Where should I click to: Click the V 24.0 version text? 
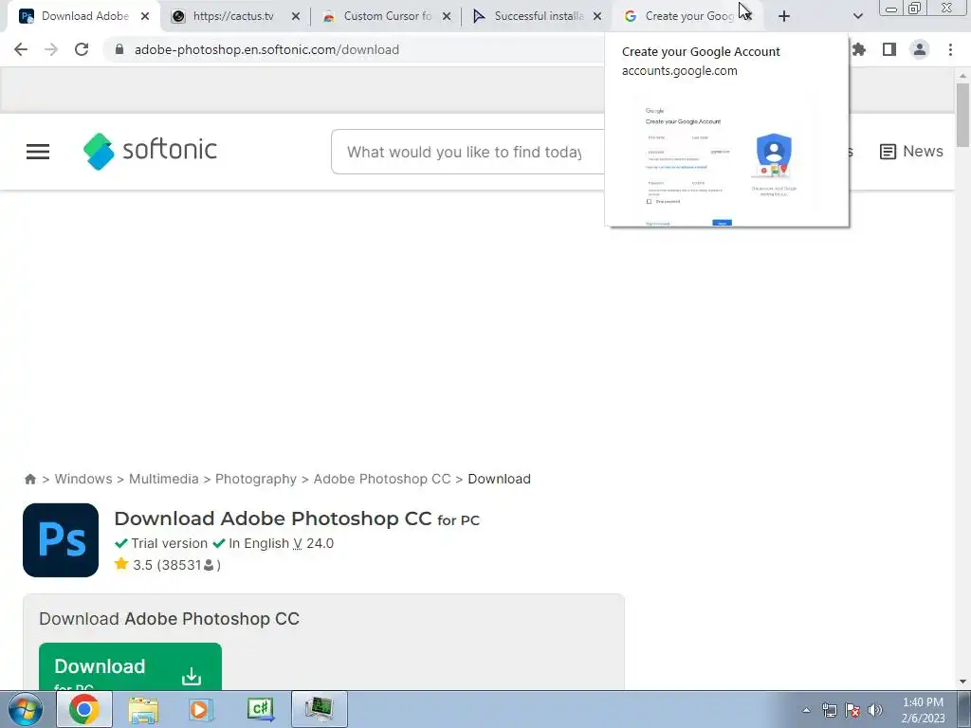[x=313, y=543]
